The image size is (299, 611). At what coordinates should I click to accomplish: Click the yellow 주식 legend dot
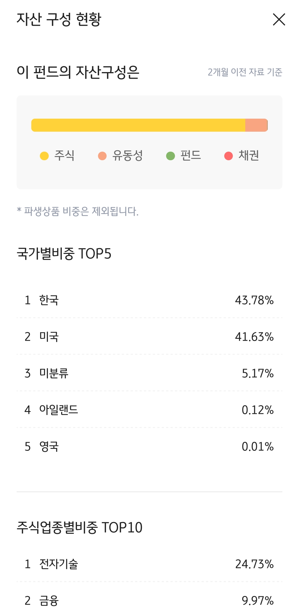[x=44, y=156]
